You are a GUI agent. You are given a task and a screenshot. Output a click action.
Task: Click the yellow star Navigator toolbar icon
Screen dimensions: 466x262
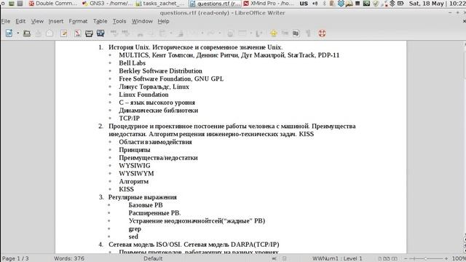pos(274,33)
